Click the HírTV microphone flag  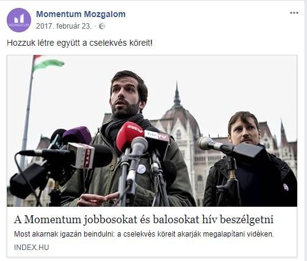pyautogui.click(x=157, y=136)
